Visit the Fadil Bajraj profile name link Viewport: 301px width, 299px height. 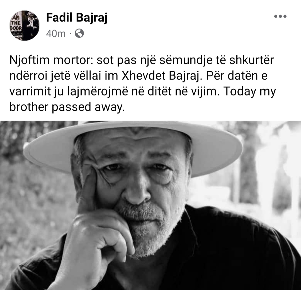(77, 18)
